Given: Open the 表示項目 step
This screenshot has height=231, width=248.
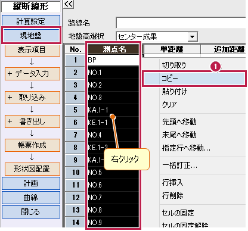Looking at the screenshot, I should click(32, 50).
